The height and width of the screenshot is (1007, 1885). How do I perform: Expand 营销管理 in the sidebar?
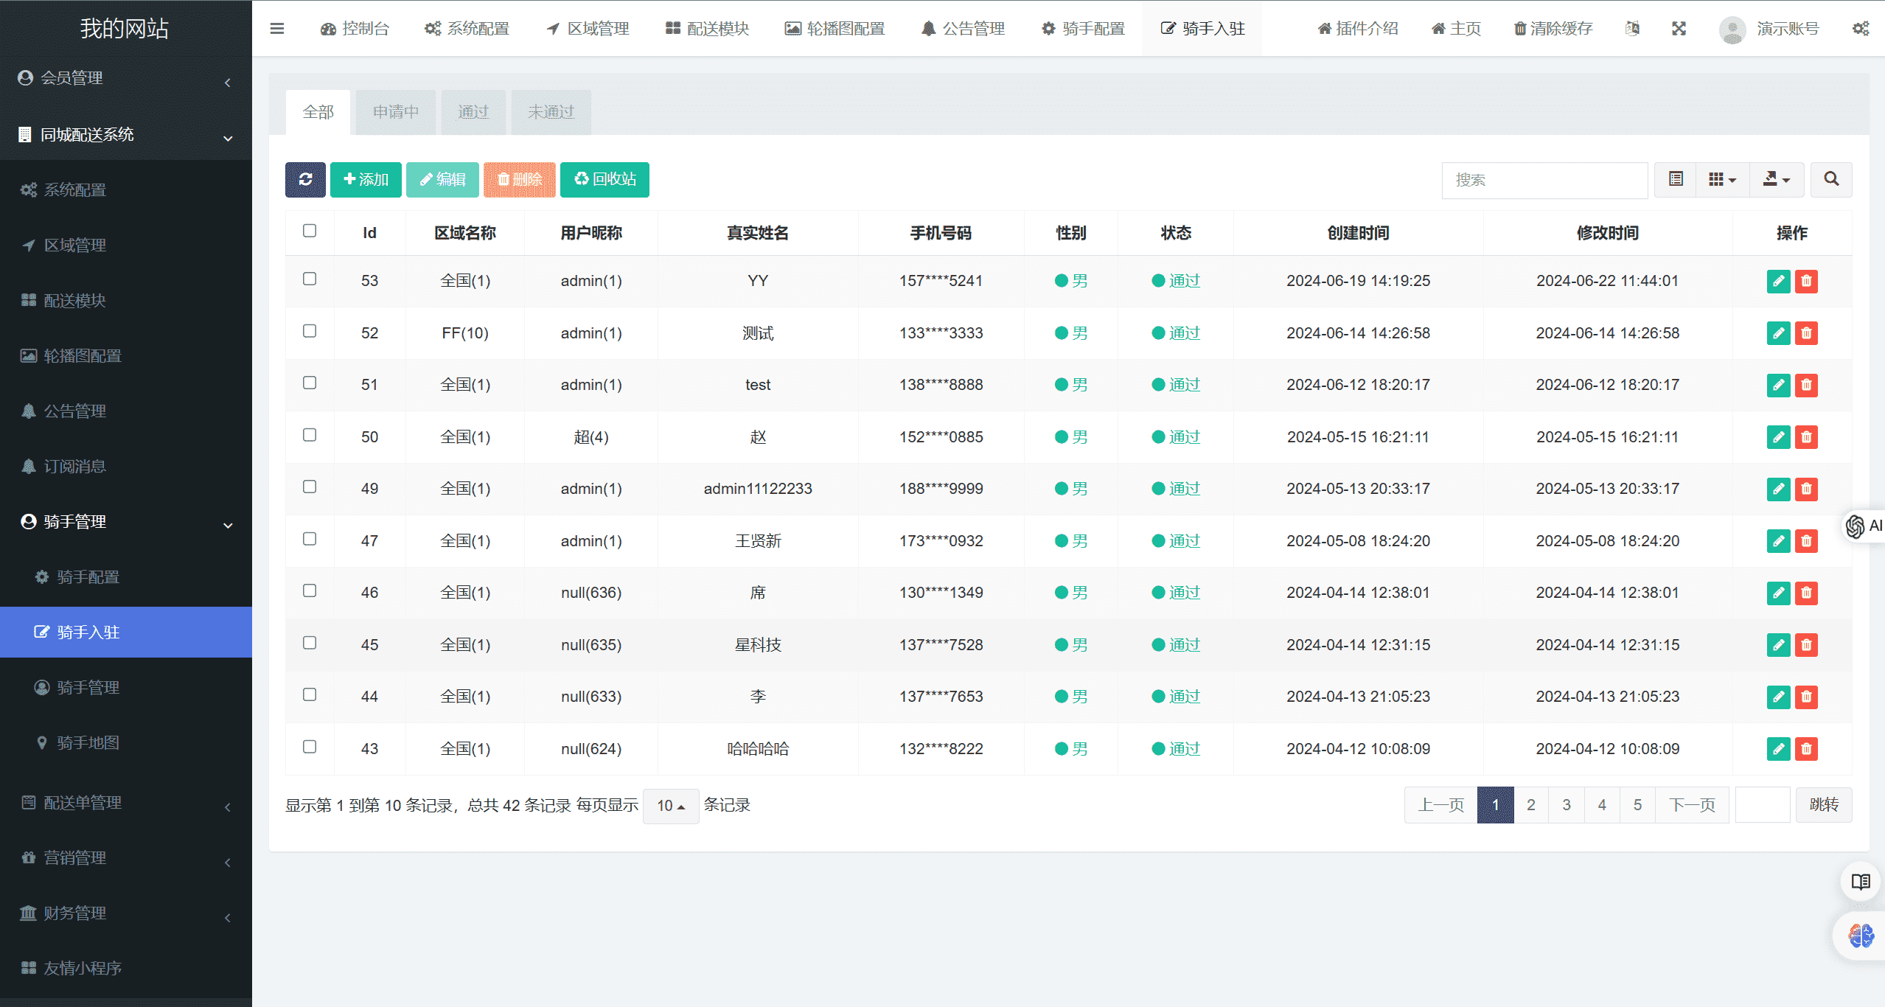[x=126, y=858]
